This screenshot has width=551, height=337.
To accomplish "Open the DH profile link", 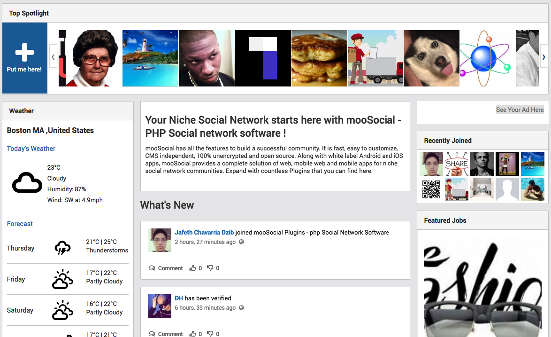I will (x=179, y=298).
